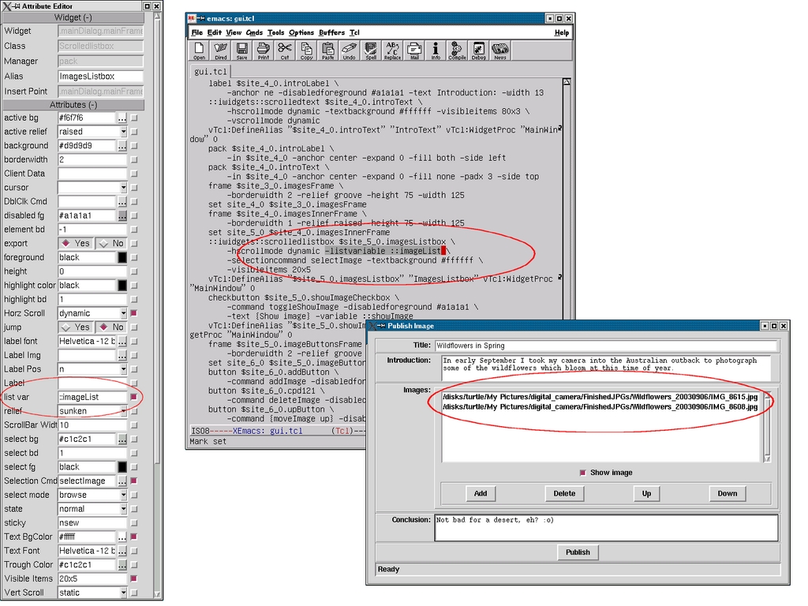Toggle the Show image checkbox
Viewport: 808px width, 606px height.
point(583,473)
